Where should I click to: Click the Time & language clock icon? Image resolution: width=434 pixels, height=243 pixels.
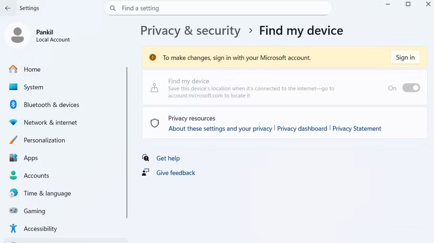(14, 193)
